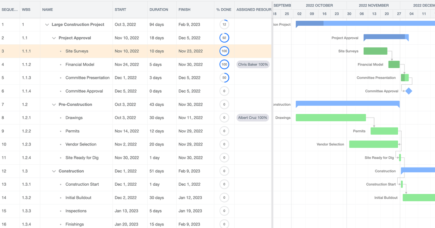435x228 pixels.
Task: Click the 94 days duration cell
Action: (x=162, y=25)
